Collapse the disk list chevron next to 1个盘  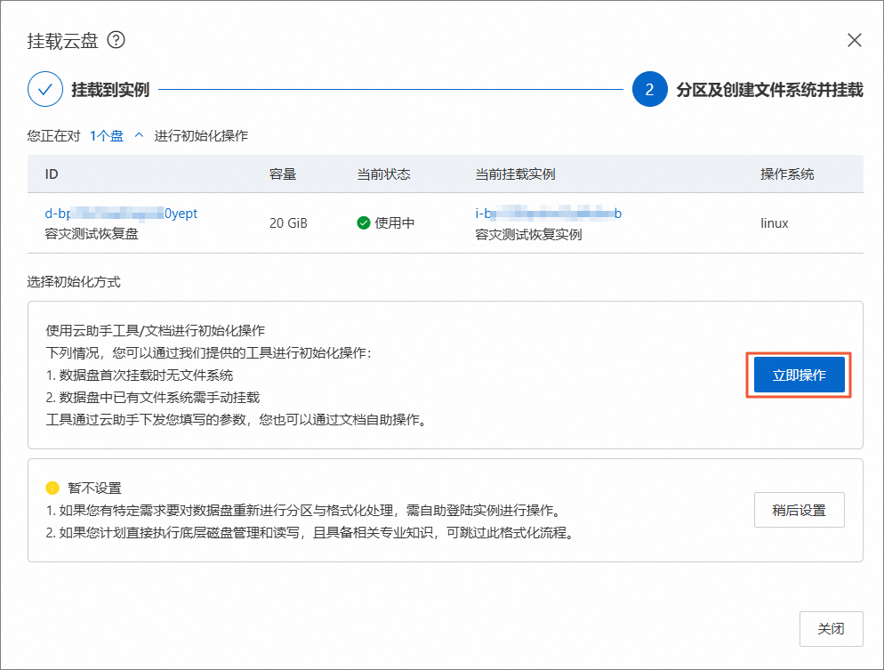point(140,135)
